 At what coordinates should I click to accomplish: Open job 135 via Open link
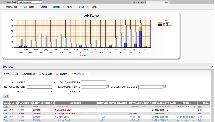pos(6,120)
